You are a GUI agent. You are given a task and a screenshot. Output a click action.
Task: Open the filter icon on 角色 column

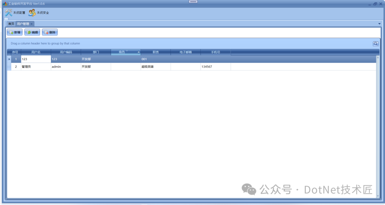click(x=127, y=51)
